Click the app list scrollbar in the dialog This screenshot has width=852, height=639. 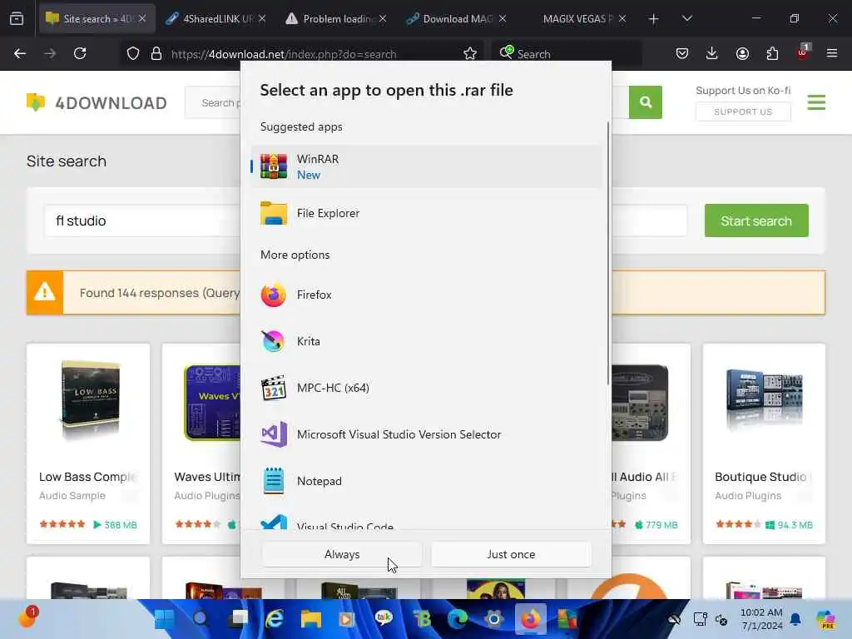pos(607,254)
